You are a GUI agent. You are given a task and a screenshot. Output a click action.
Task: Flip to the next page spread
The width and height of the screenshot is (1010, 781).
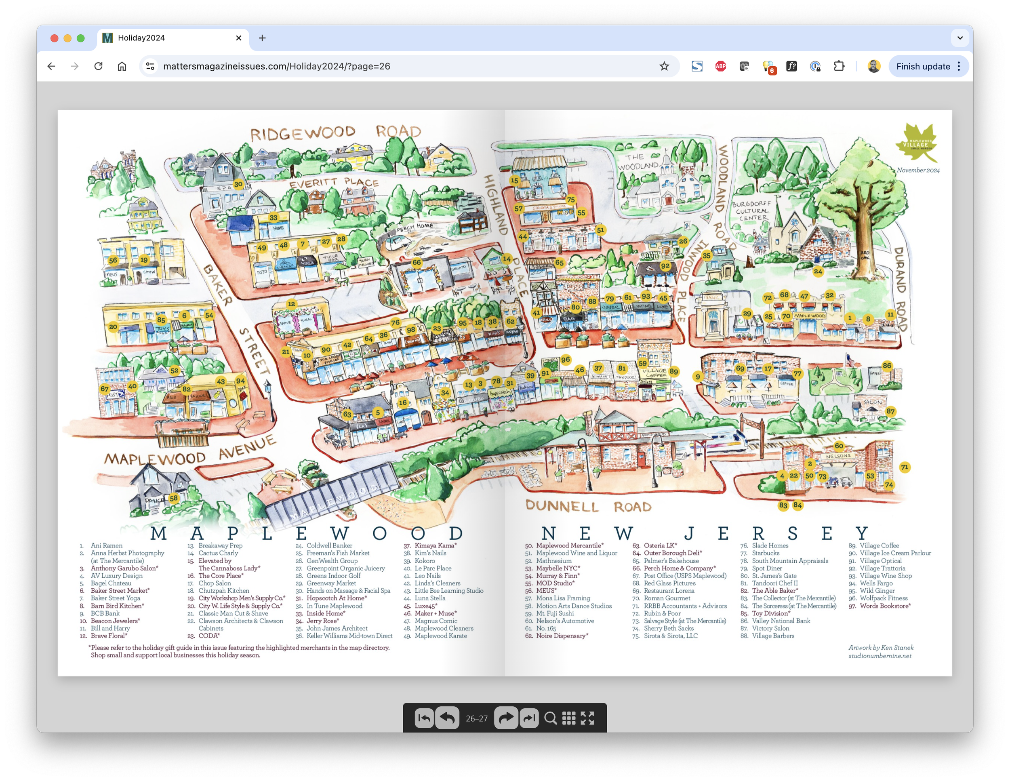pyautogui.click(x=506, y=718)
